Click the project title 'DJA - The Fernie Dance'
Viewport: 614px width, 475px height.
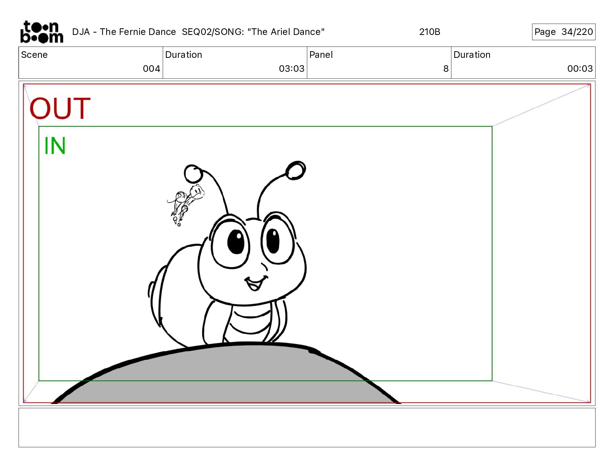coord(124,32)
